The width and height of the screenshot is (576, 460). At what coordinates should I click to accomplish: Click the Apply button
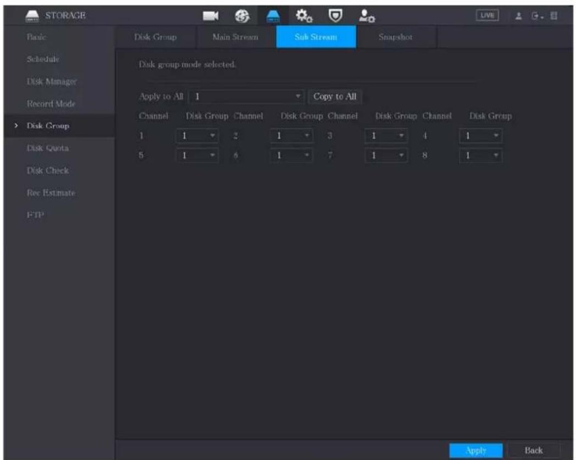click(476, 451)
